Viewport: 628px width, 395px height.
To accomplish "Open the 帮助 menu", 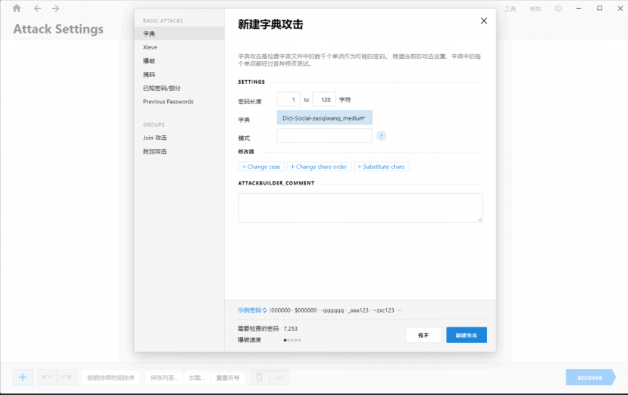I will [535, 9].
